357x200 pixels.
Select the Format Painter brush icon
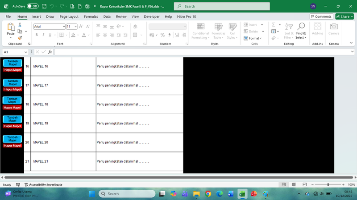click(20, 38)
